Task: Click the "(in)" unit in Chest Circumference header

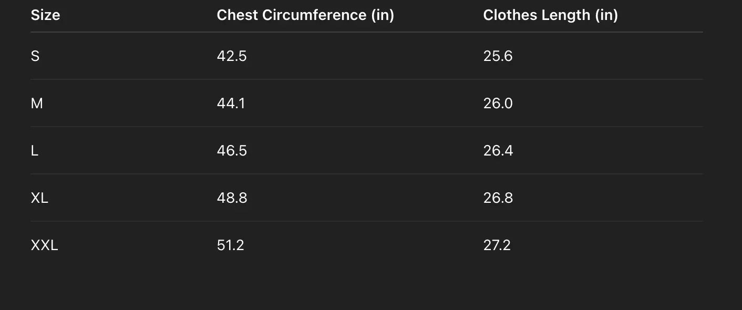Action: click(383, 15)
